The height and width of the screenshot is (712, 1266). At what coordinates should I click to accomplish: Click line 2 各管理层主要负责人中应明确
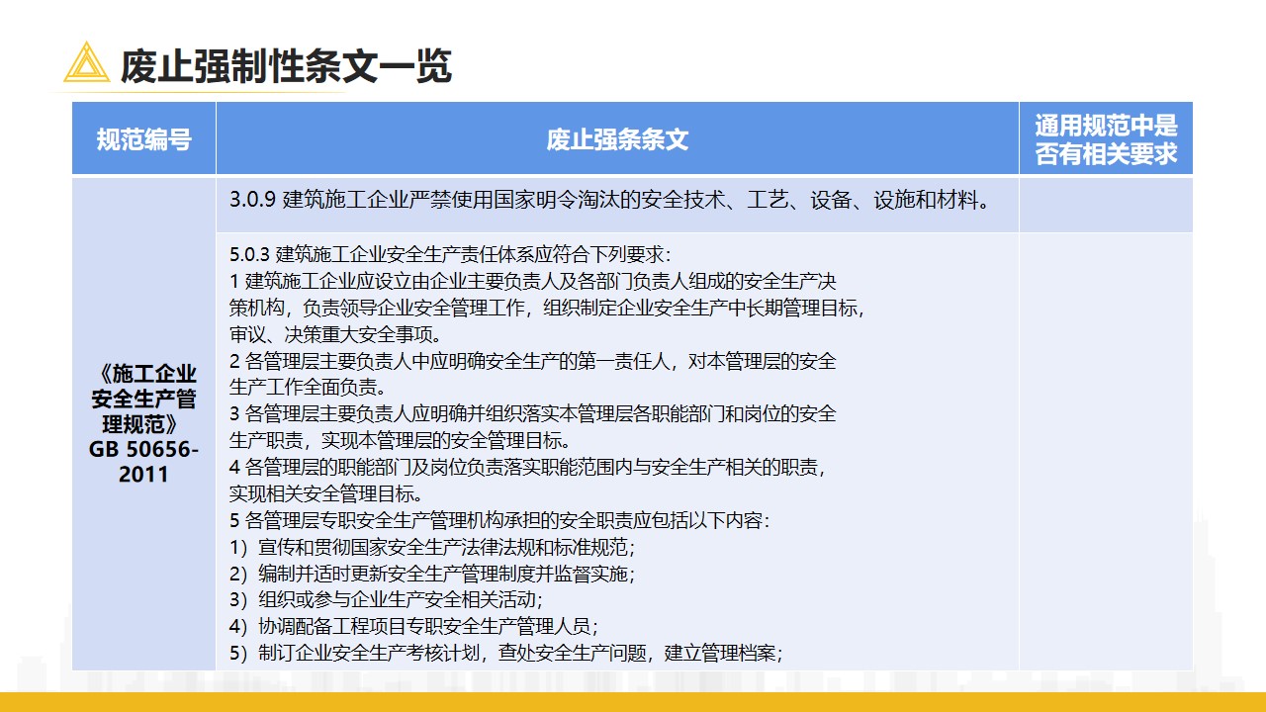532,361
